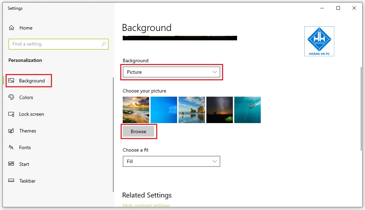This screenshot has height=210, width=365.
Task: Select the sunset beach picture thumbnail
Action: [x=136, y=110]
